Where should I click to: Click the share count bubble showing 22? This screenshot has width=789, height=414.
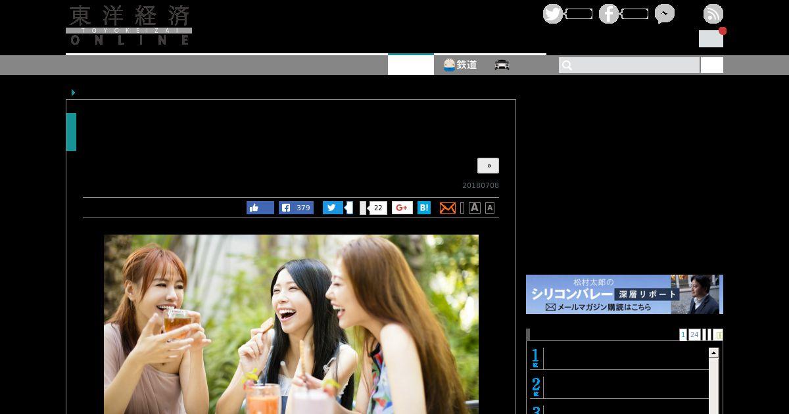[377, 208]
